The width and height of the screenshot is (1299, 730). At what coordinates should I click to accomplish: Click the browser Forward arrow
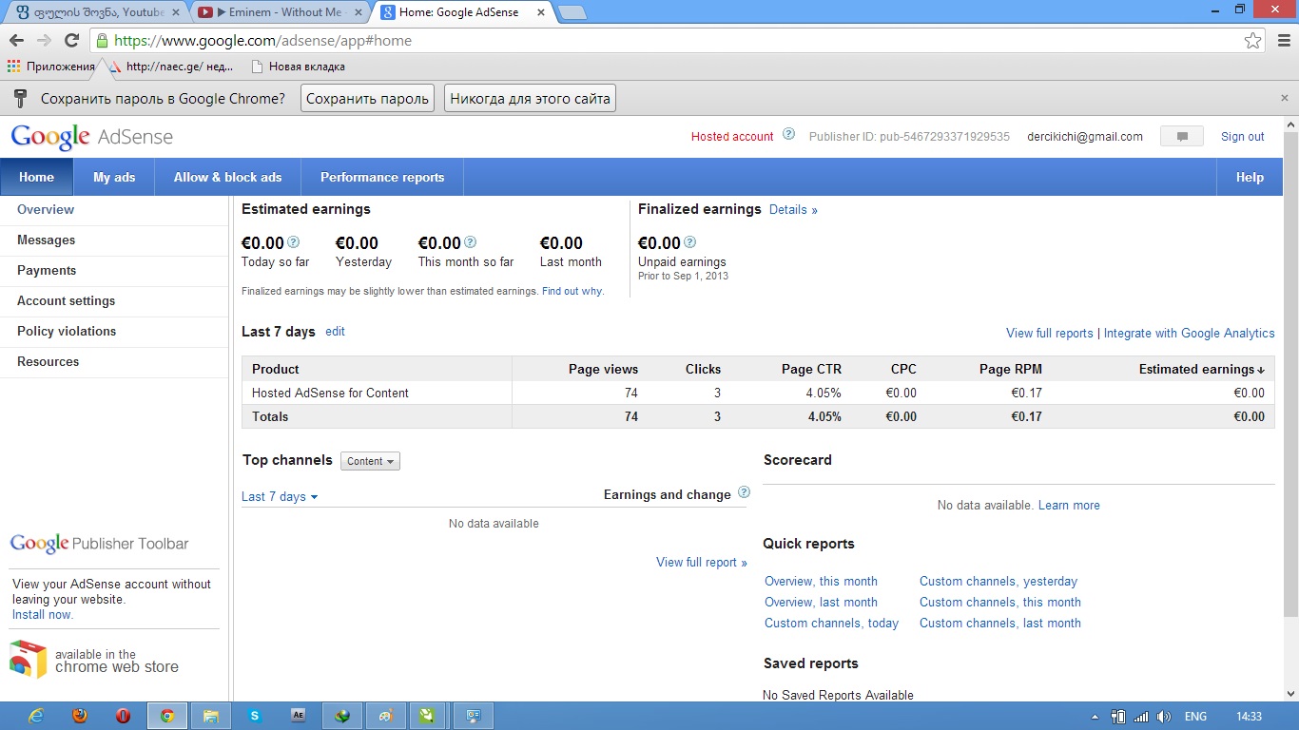click(x=44, y=41)
